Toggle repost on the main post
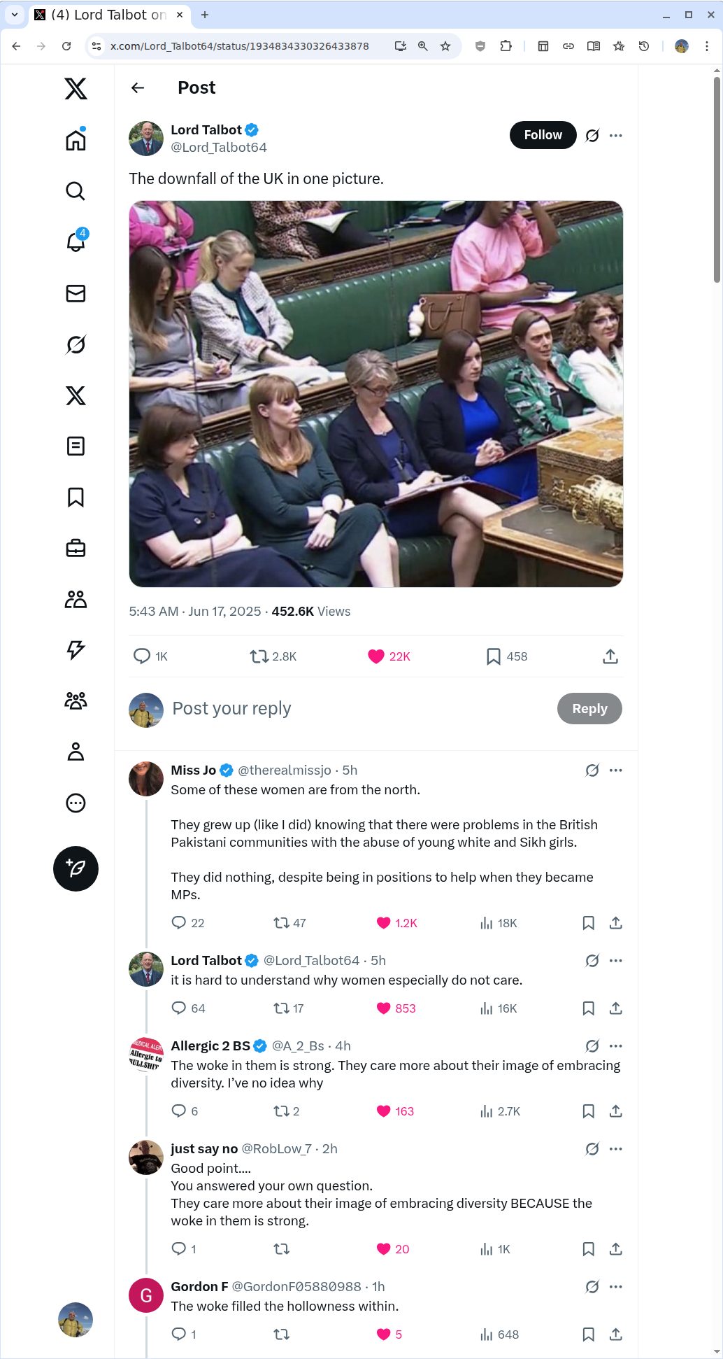 pos(259,656)
